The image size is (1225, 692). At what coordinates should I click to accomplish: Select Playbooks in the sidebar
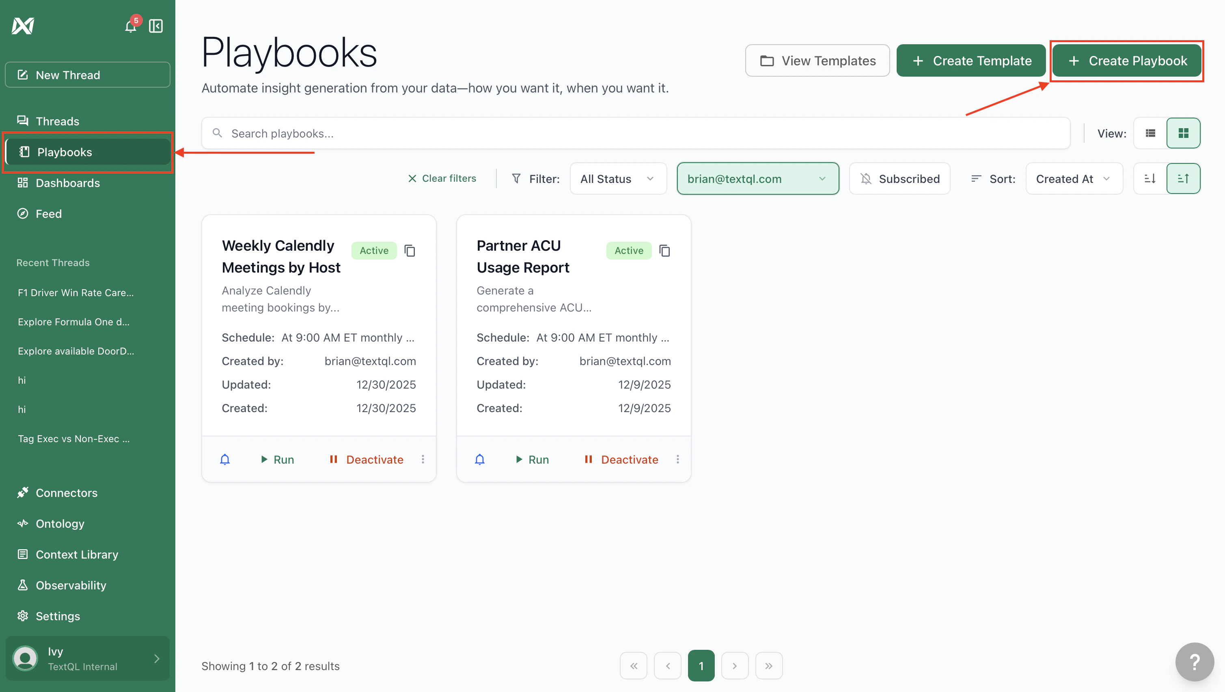tap(65, 152)
